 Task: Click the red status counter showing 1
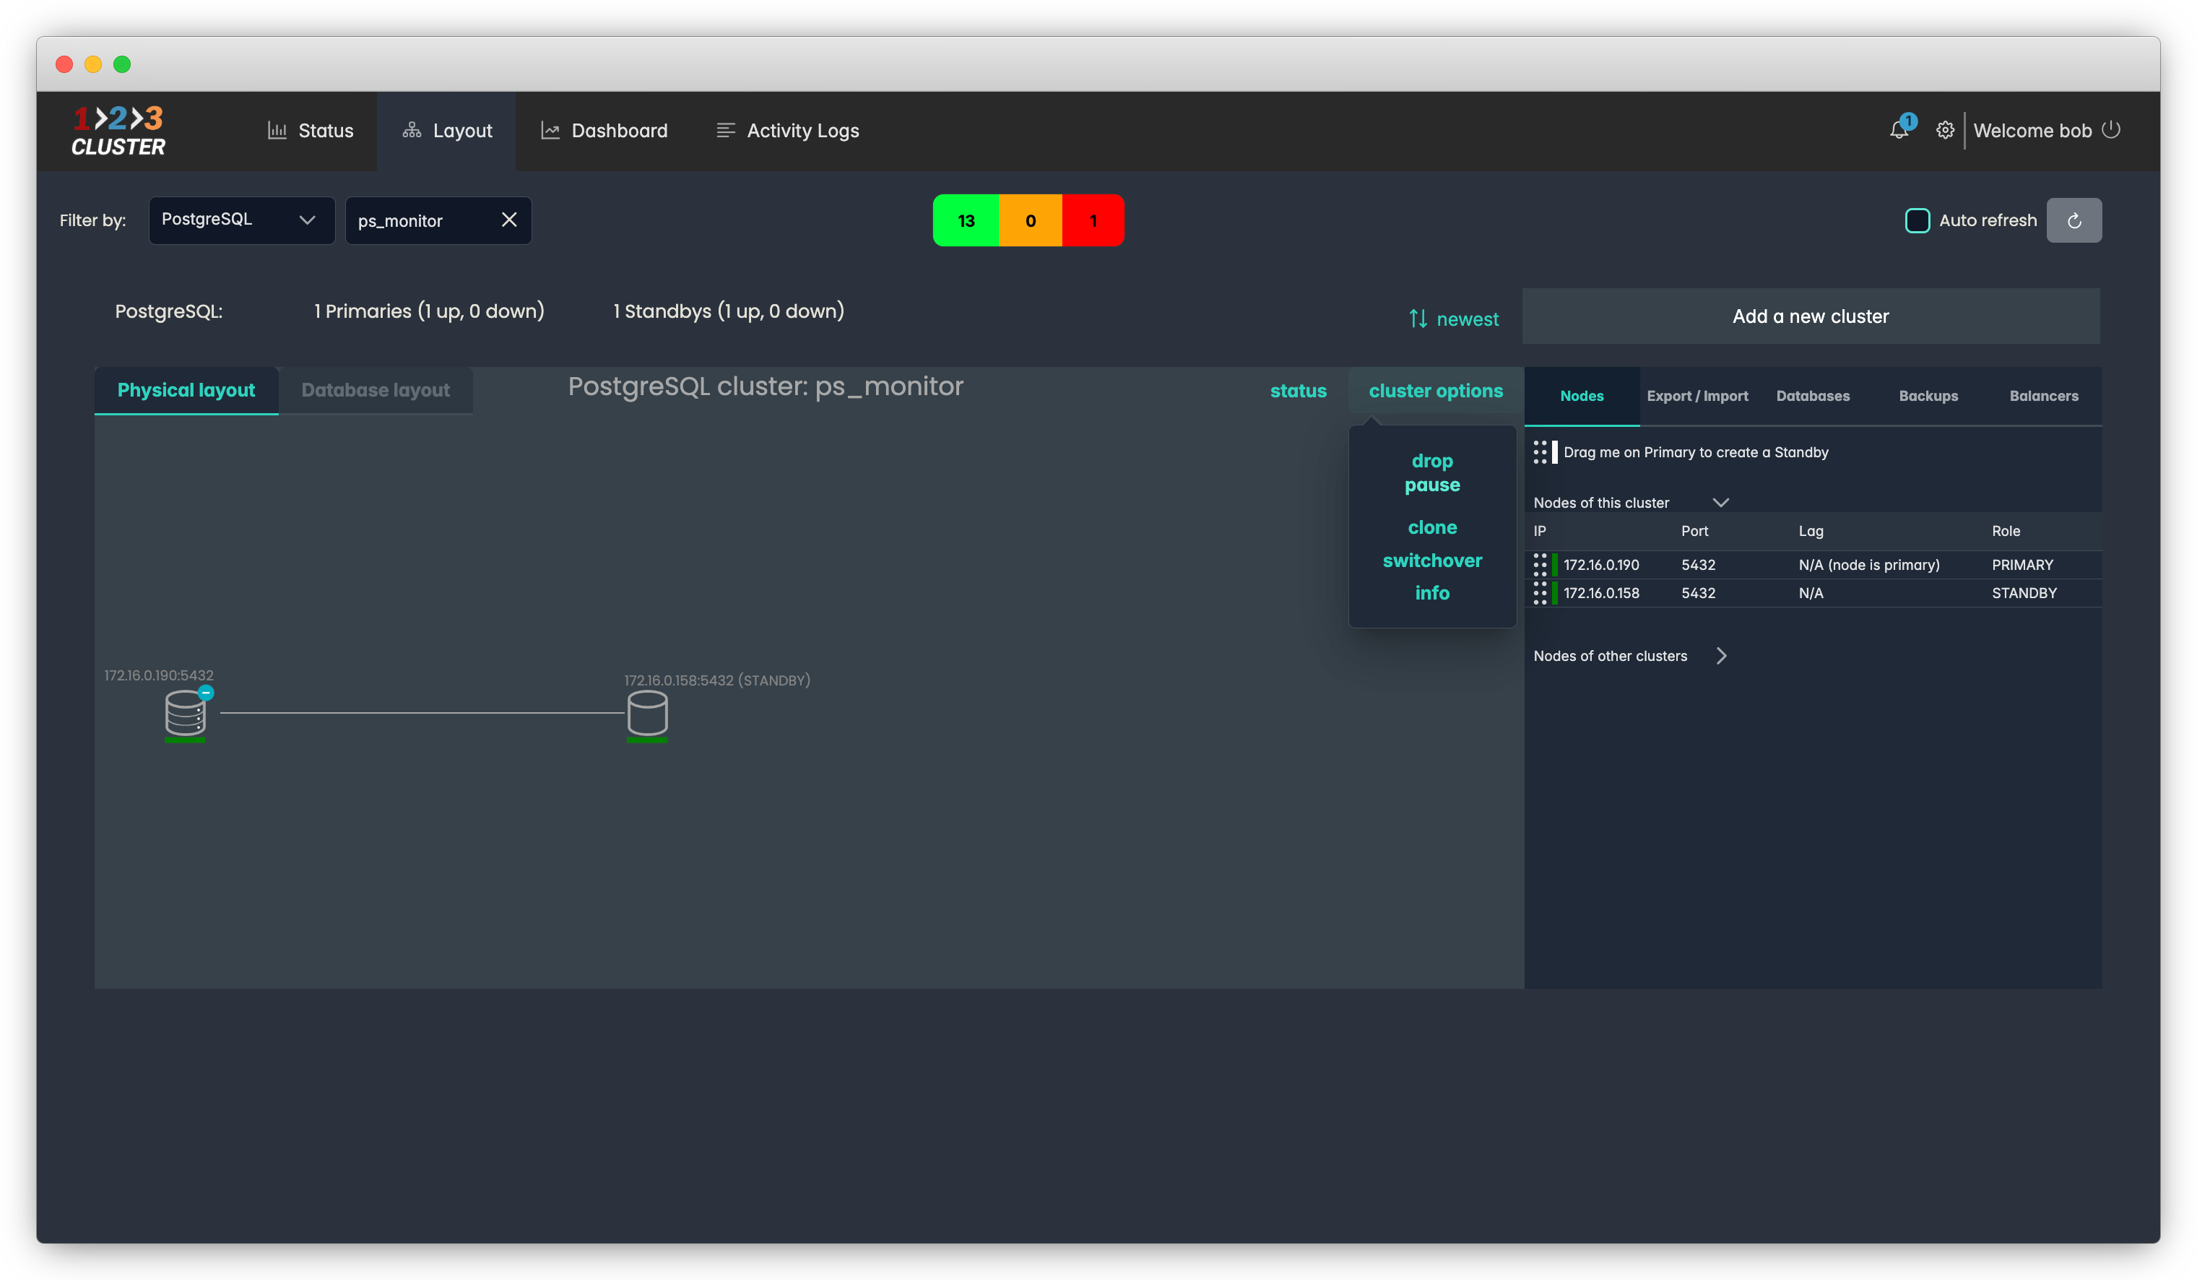(1093, 220)
